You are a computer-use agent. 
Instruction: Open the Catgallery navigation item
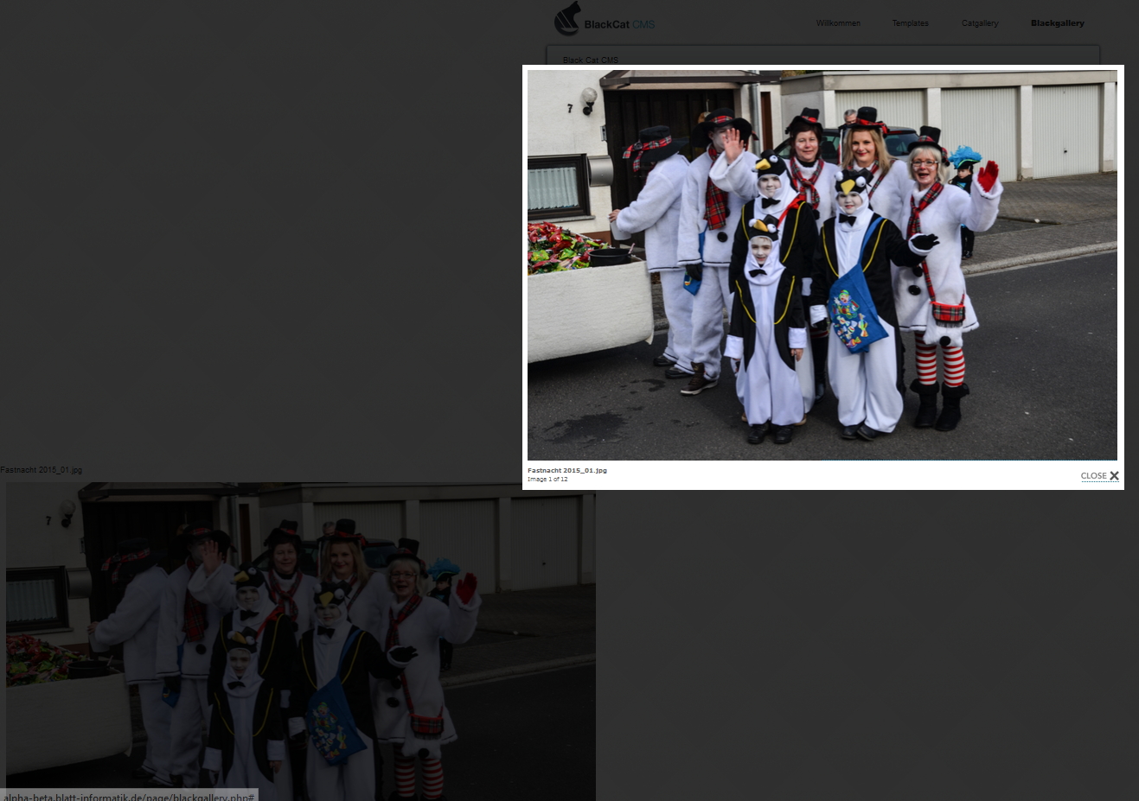pos(979,23)
